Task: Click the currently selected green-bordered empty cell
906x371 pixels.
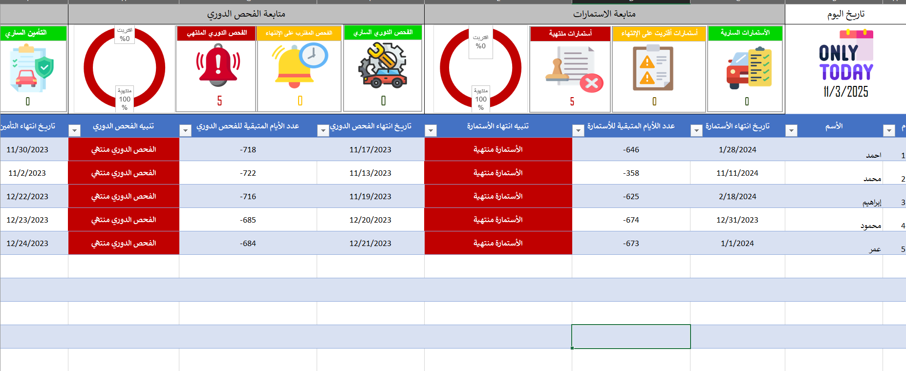Action: (x=631, y=337)
